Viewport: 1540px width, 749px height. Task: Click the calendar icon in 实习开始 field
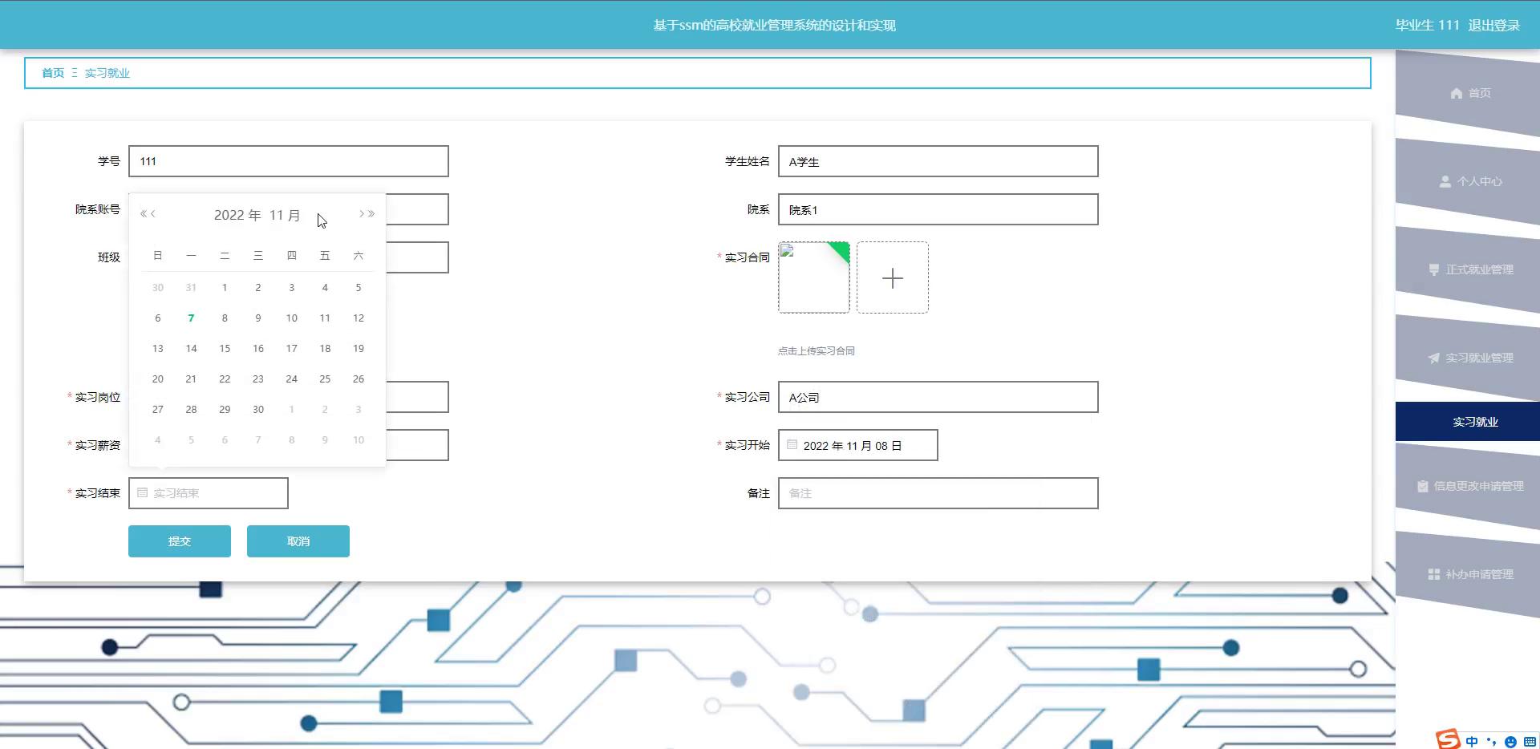792,444
